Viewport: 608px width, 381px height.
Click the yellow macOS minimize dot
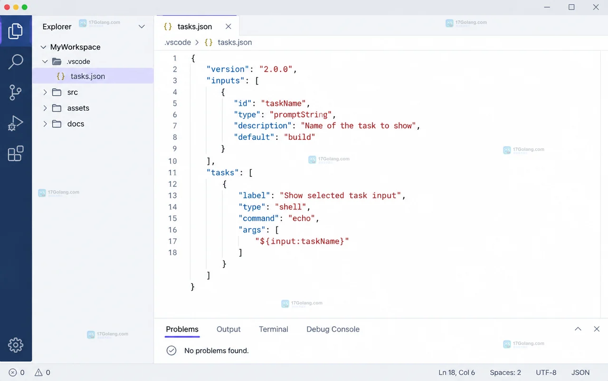pyautogui.click(x=16, y=7)
